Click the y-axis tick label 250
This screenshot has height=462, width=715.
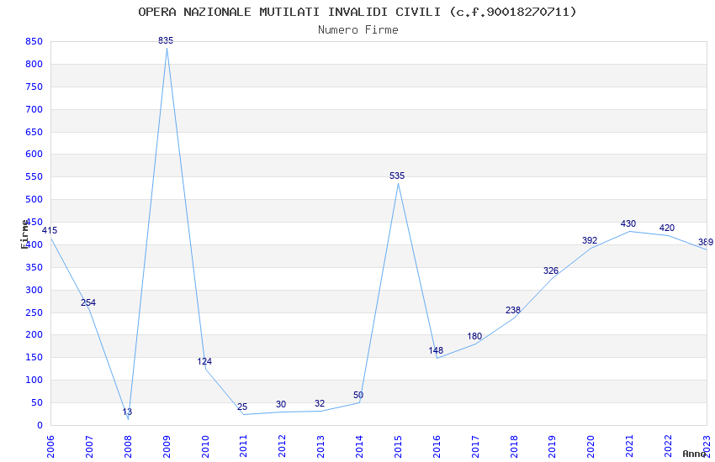coord(34,312)
